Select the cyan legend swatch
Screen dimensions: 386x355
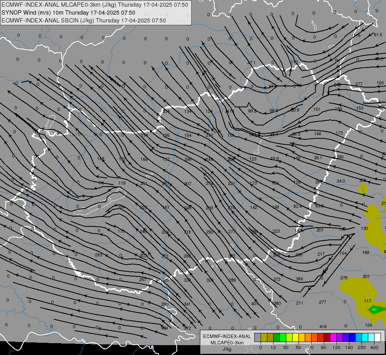click(365, 337)
